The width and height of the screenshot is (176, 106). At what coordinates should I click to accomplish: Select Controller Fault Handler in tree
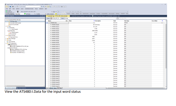point(16,23)
